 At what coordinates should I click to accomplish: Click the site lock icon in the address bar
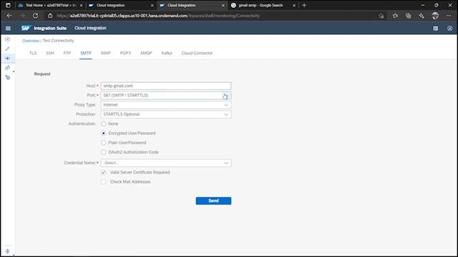pos(50,16)
